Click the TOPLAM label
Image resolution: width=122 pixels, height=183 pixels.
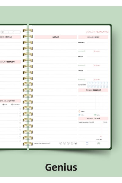(x=99, y=140)
